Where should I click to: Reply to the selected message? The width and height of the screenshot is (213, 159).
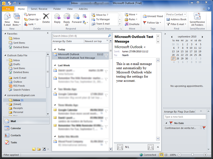pyautogui.click(x=57, y=18)
